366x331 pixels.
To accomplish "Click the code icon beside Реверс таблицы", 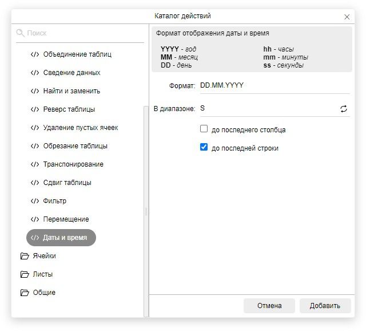I will (35, 109).
